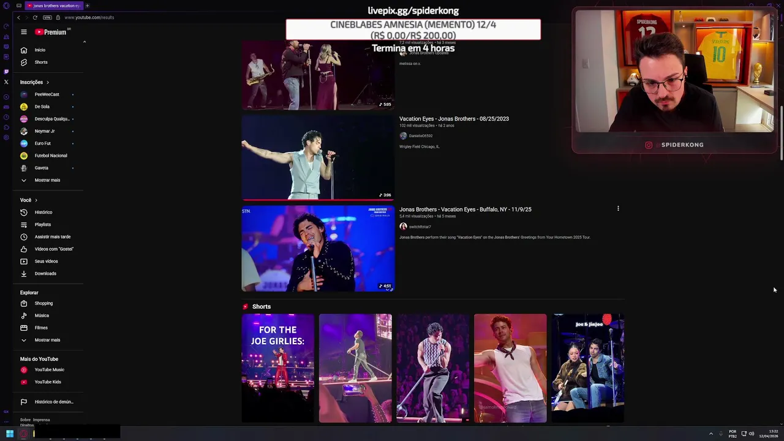Open Twitch in the Opera GX sidebar

(6, 72)
